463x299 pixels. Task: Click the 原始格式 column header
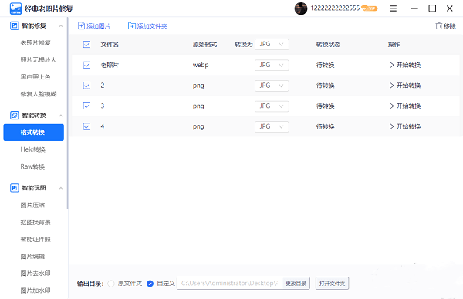pos(204,45)
